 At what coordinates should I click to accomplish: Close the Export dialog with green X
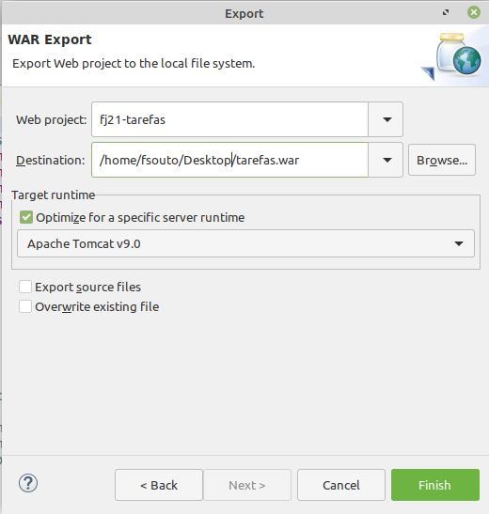(x=474, y=12)
